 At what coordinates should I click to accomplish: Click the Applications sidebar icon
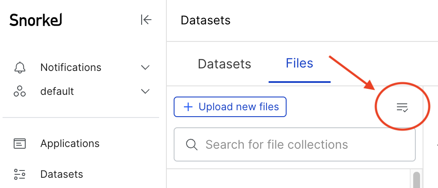click(20, 144)
